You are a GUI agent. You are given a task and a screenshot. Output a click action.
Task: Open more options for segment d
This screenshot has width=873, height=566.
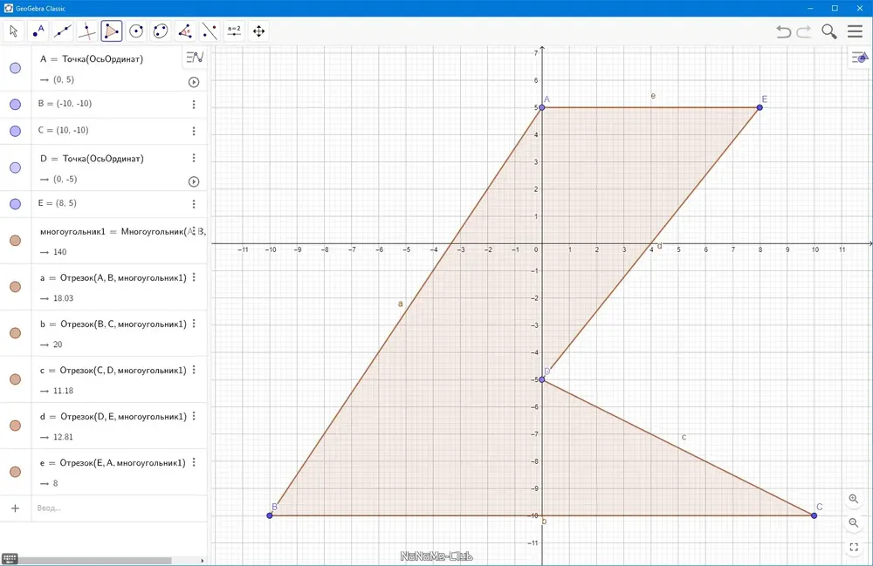coord(194,415)
